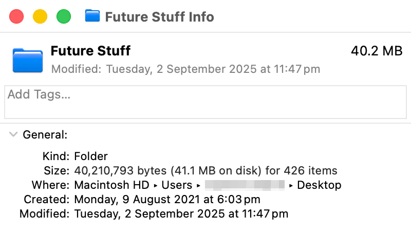Click the Kind value Folder
Screen dimensions: 411x235
tap(91, 156)
